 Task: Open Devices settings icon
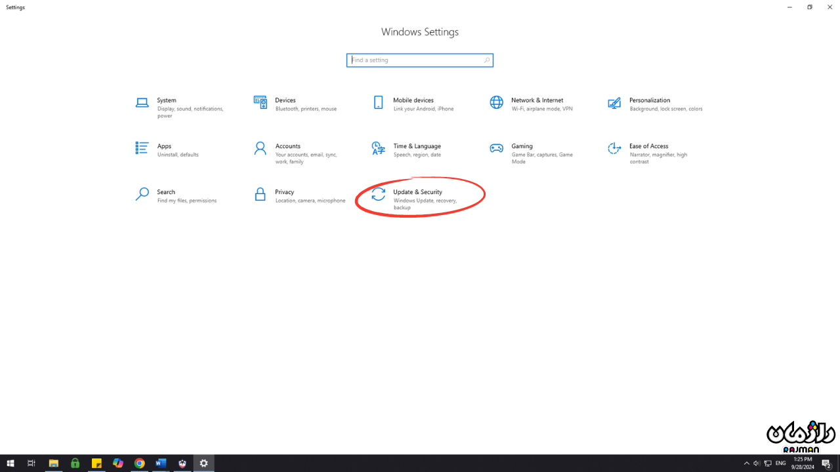pyautogui.click(x=261, y=102)
